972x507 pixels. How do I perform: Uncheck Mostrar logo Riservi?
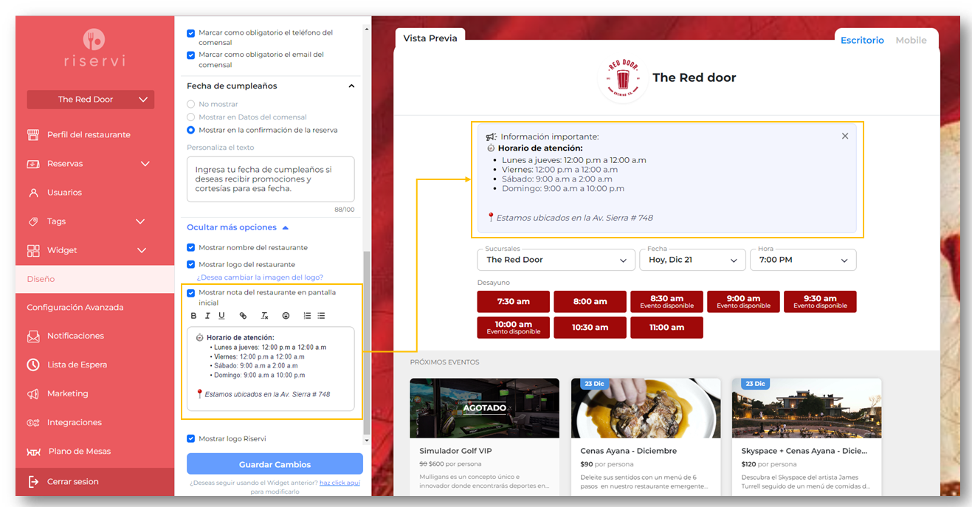[x=191, y=439]
